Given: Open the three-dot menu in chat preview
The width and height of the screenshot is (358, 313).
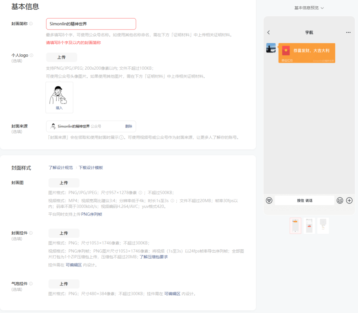Looking at the screenshot, I should [x=348, y=32].
